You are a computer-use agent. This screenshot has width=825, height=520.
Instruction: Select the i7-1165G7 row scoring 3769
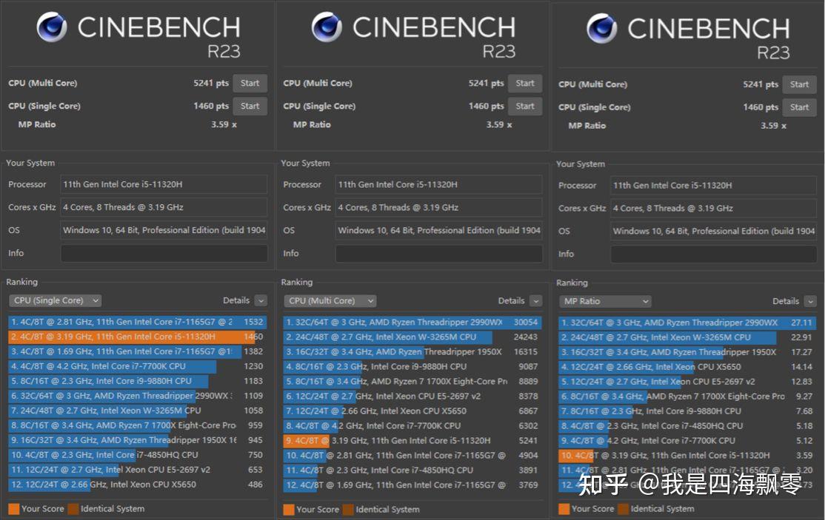412,484
